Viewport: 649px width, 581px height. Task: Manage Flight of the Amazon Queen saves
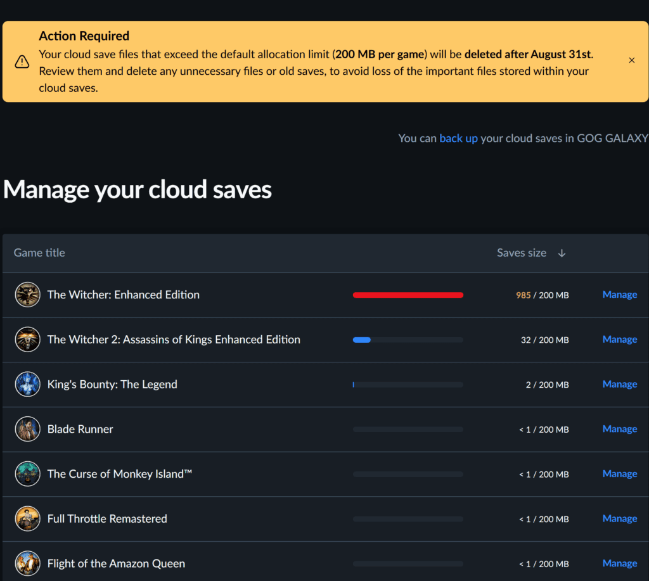[x=620, y=563]
